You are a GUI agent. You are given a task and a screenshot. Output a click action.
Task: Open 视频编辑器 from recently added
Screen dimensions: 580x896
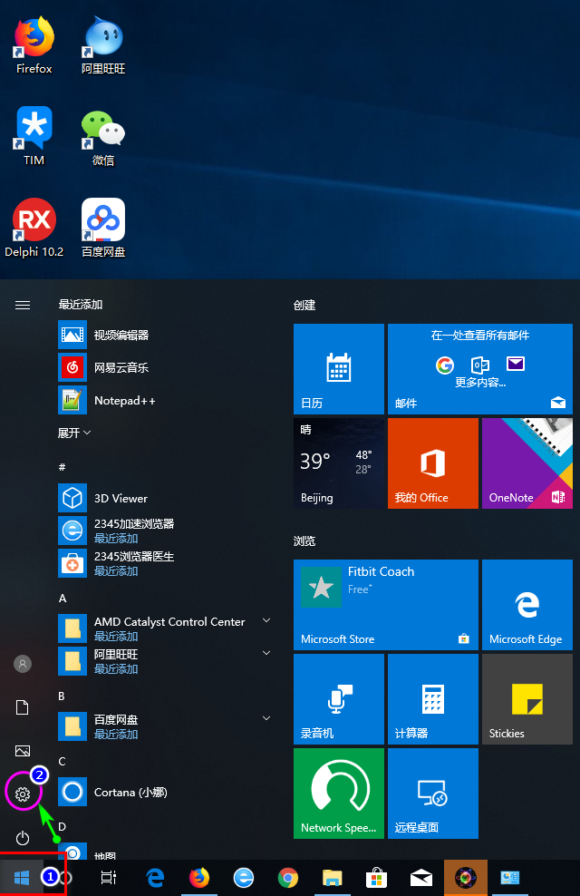(166, 335)
